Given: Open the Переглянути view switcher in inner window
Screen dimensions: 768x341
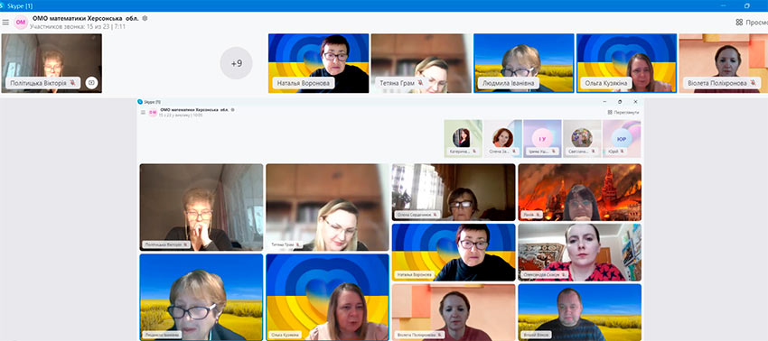Looking at the screenshot, I should click(x=623, y=112).
